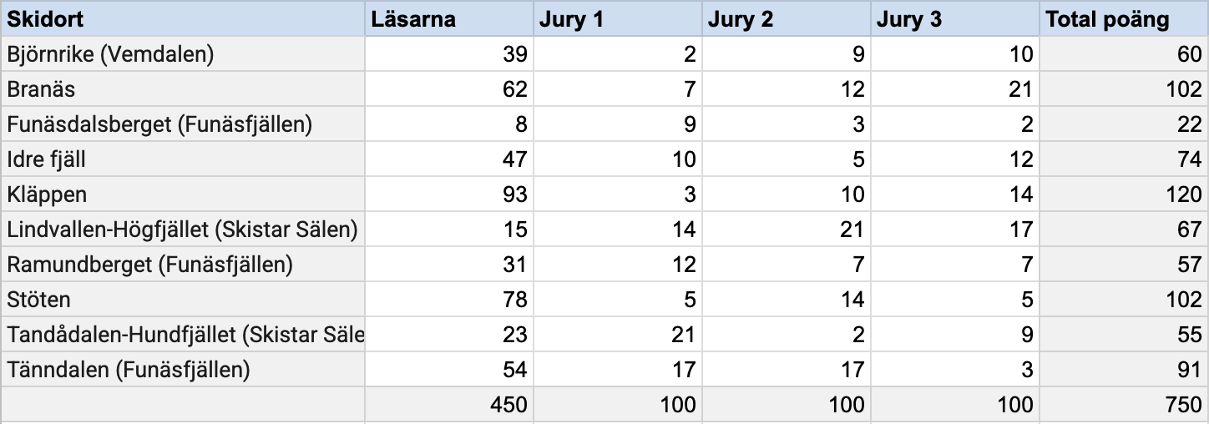Select the Jury 2 header cell

tap(787, 19)
